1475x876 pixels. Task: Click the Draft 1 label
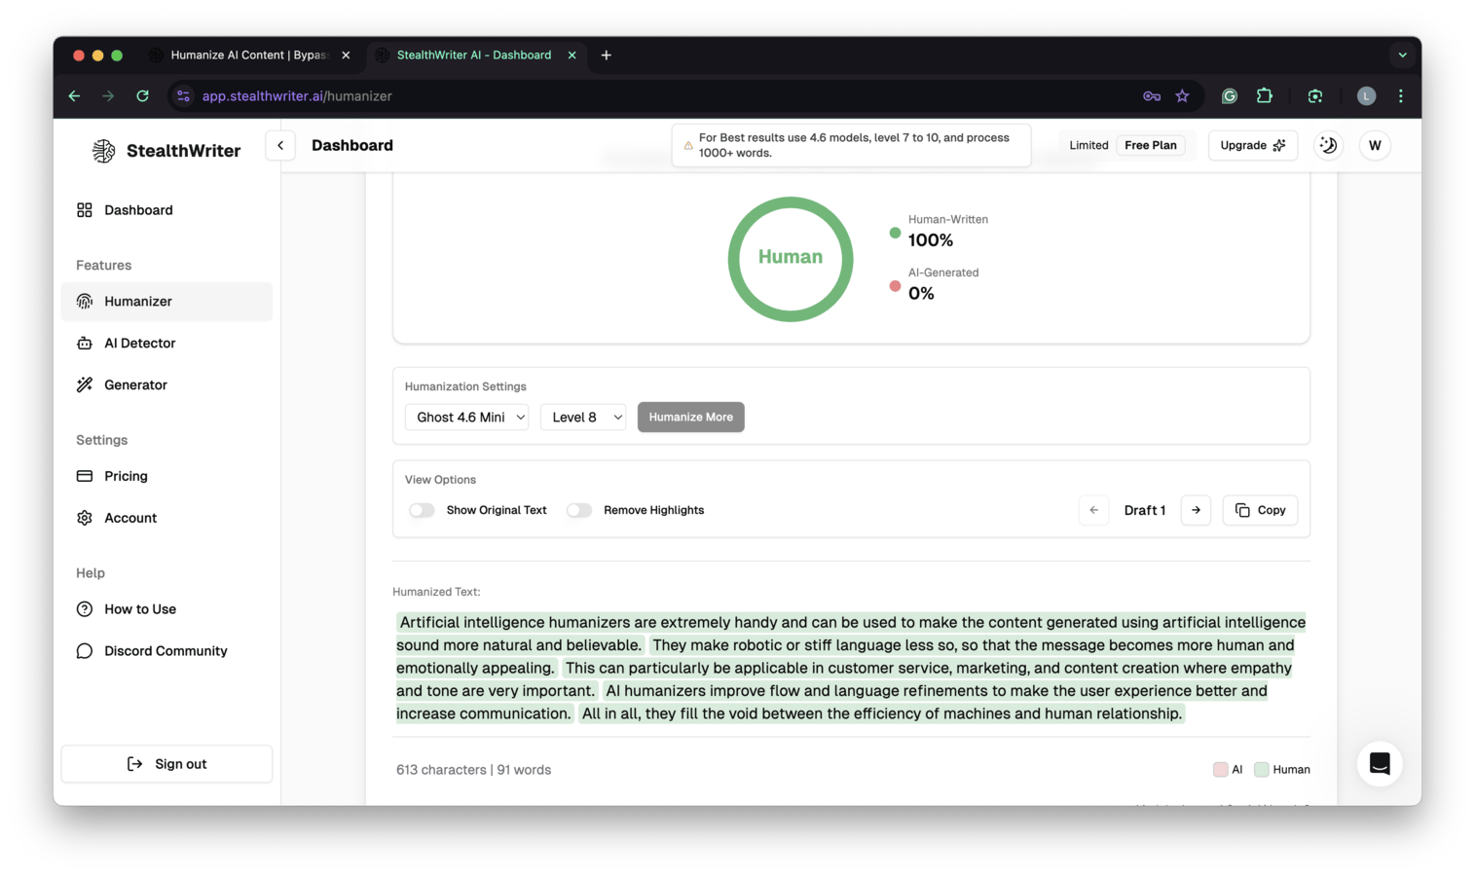click(x=1145, y=510)
